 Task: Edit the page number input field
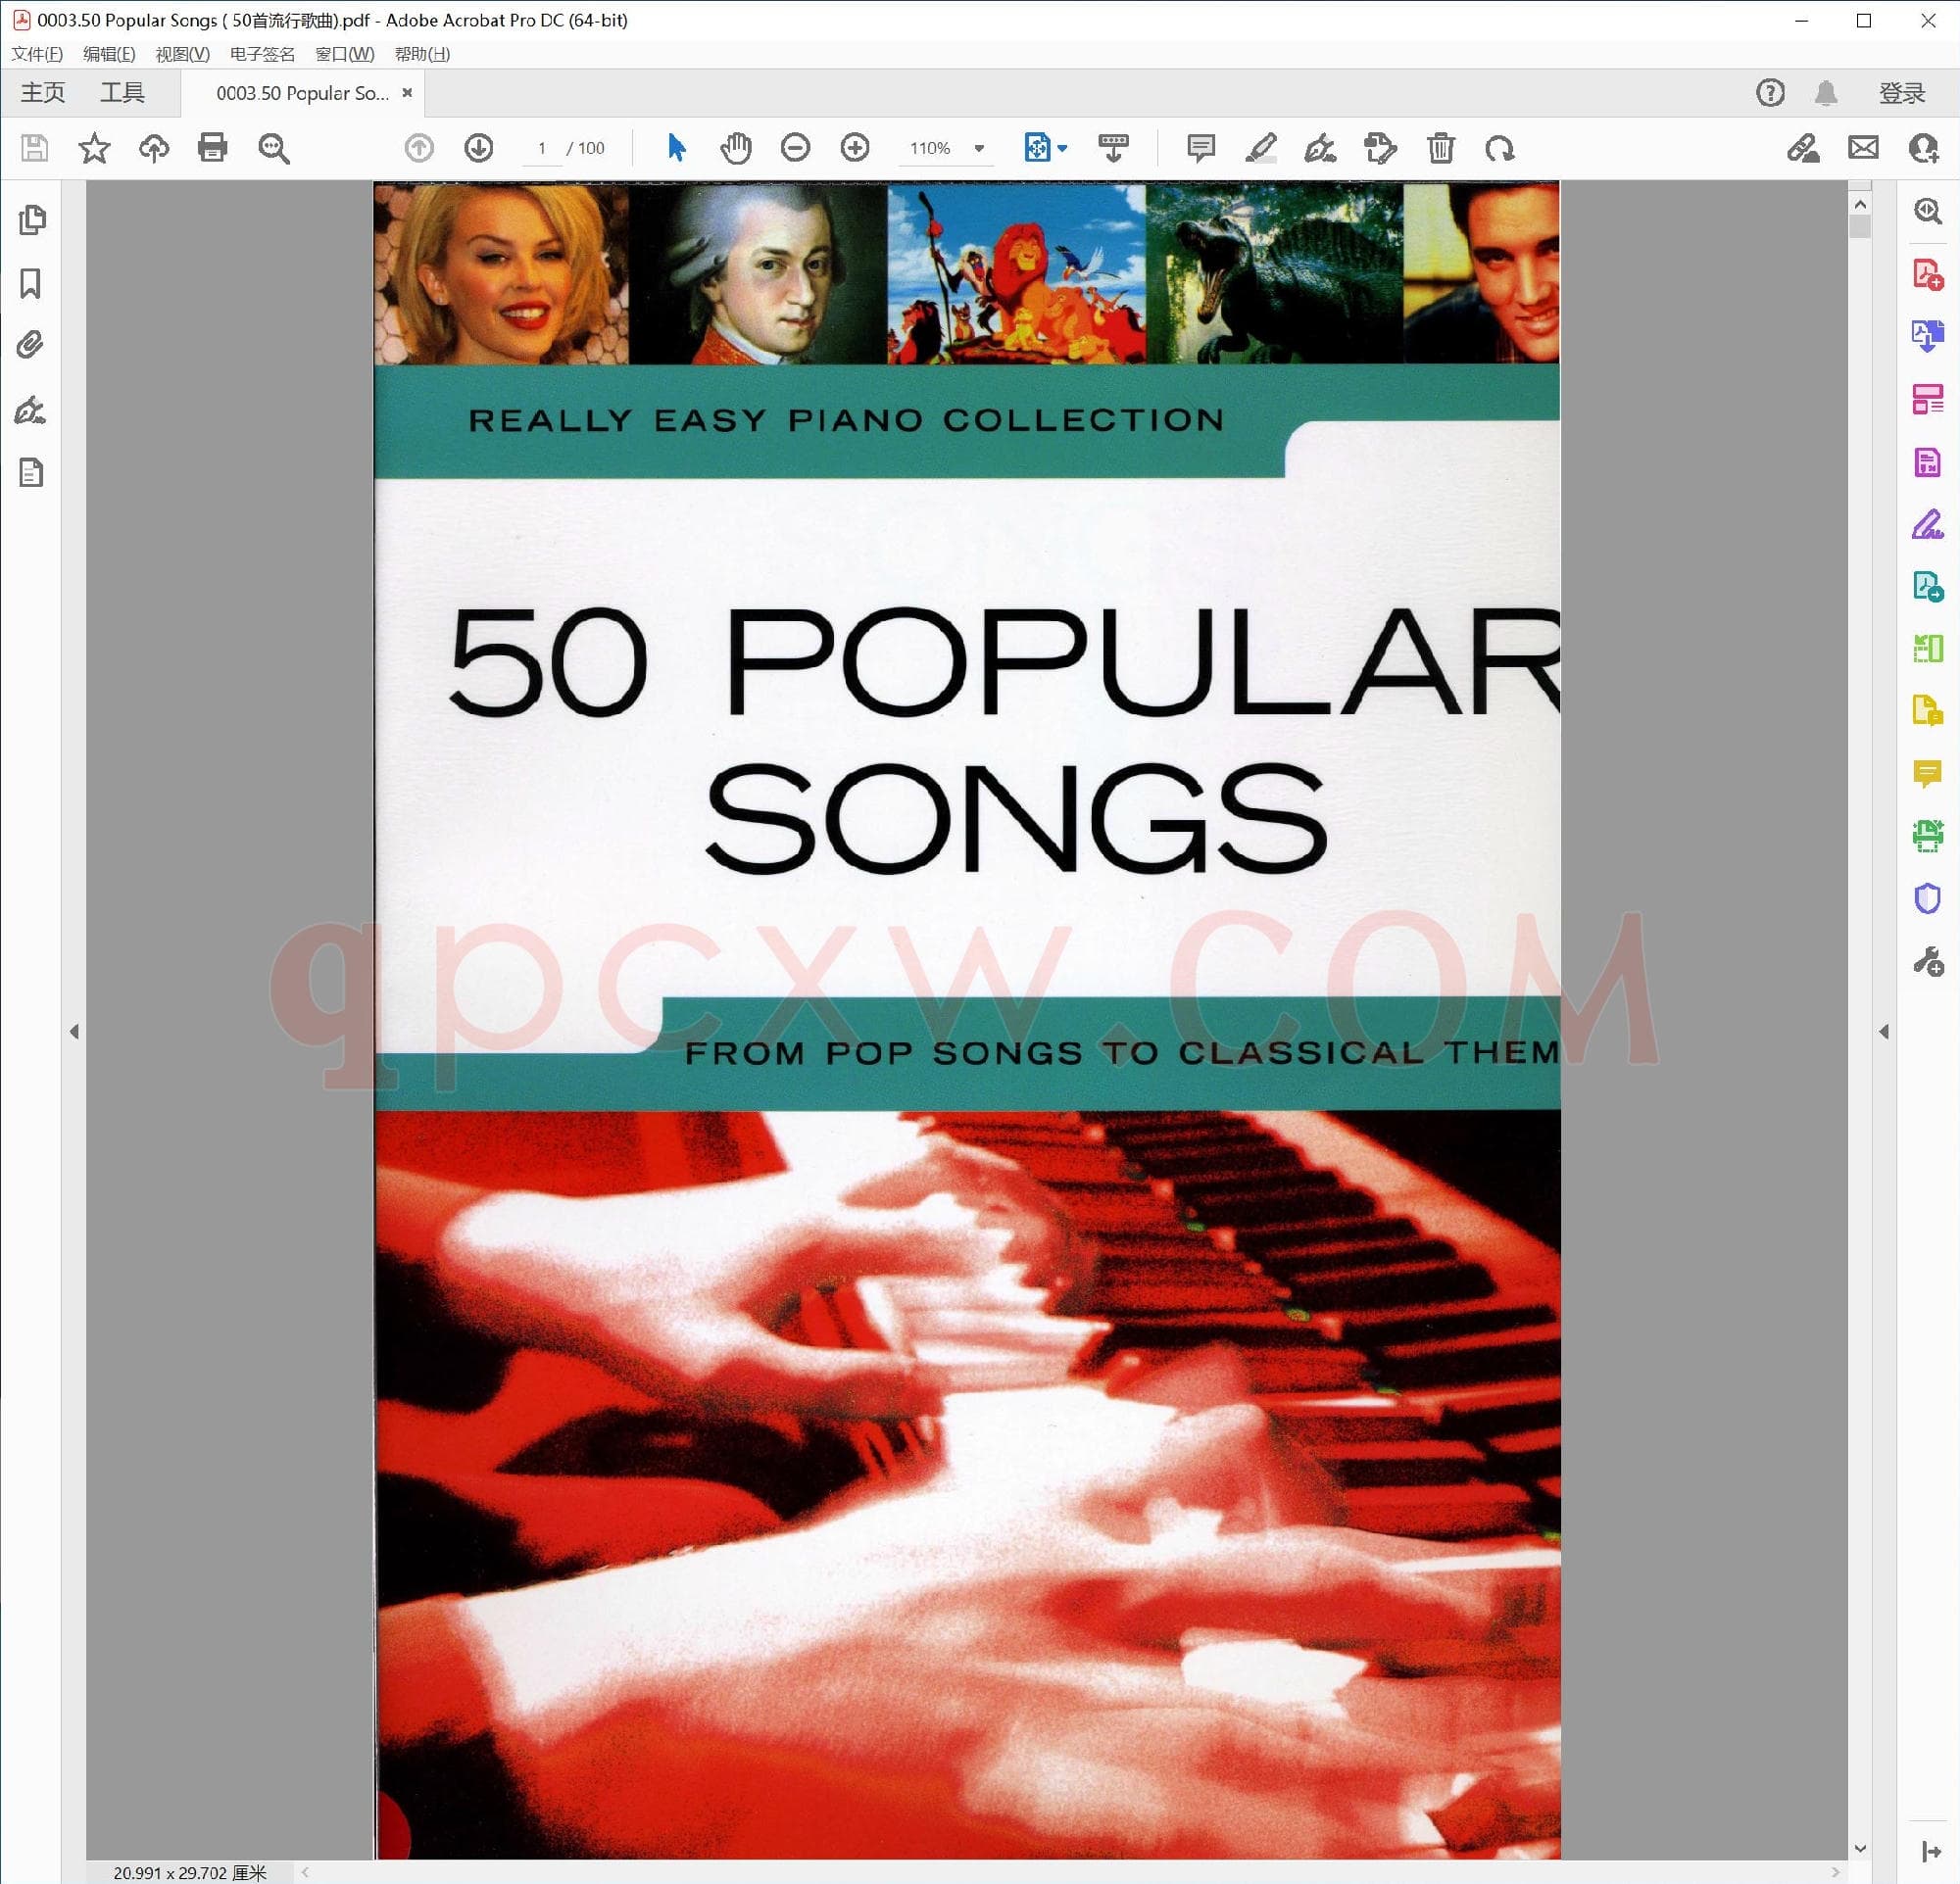(x=542, y=148)
